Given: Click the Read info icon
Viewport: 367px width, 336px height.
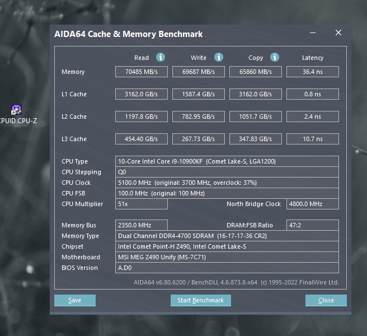Looking at the screenshot, I should 161,57.
